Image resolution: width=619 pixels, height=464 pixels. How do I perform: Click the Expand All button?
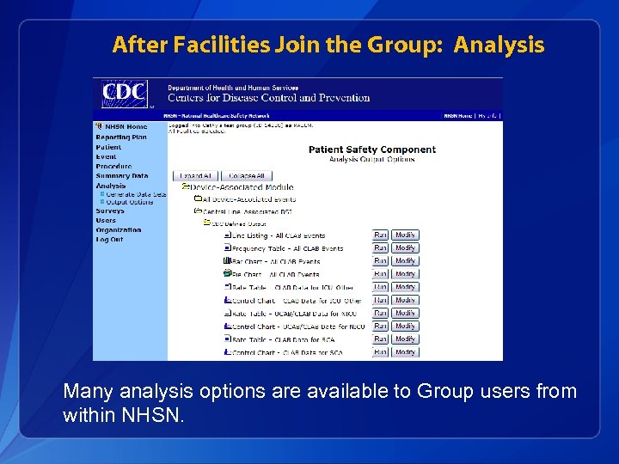pyautogui.click(x=195, y=175)
